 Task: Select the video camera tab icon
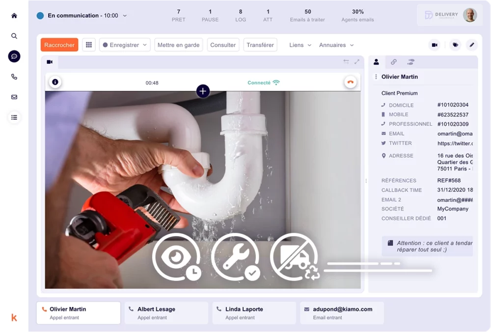[x=50, y=62]
